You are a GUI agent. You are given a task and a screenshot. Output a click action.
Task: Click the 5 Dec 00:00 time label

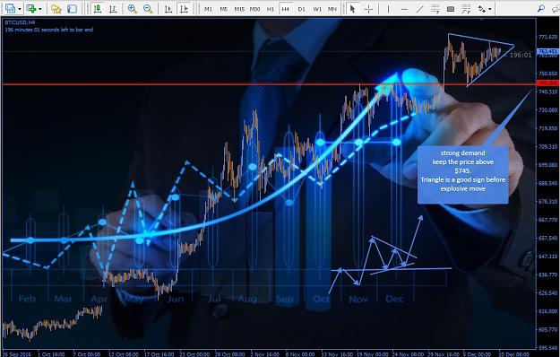pos(478,354)
